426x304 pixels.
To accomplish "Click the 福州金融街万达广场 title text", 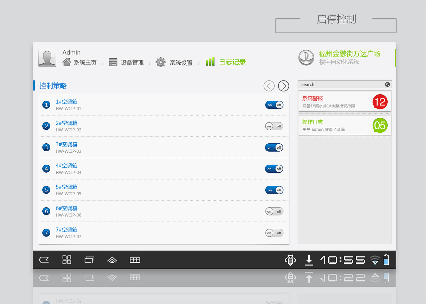I will tap(349, 54).
